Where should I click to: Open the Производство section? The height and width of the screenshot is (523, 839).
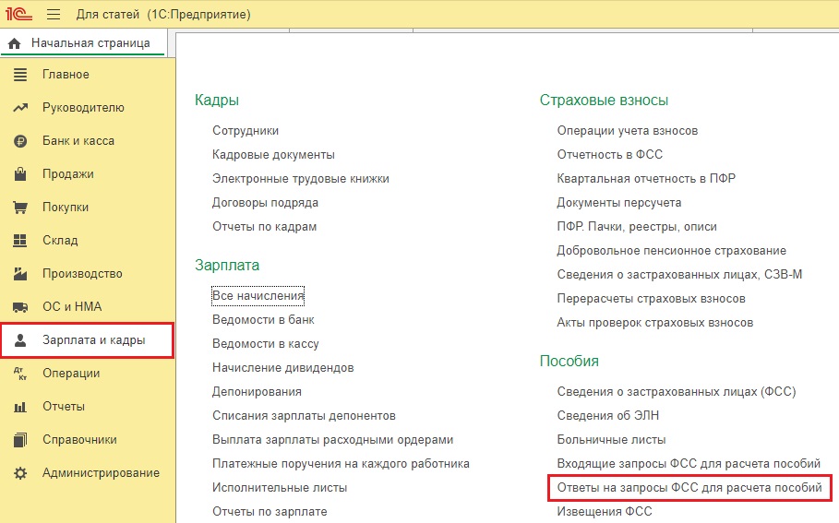coord(82,274)
